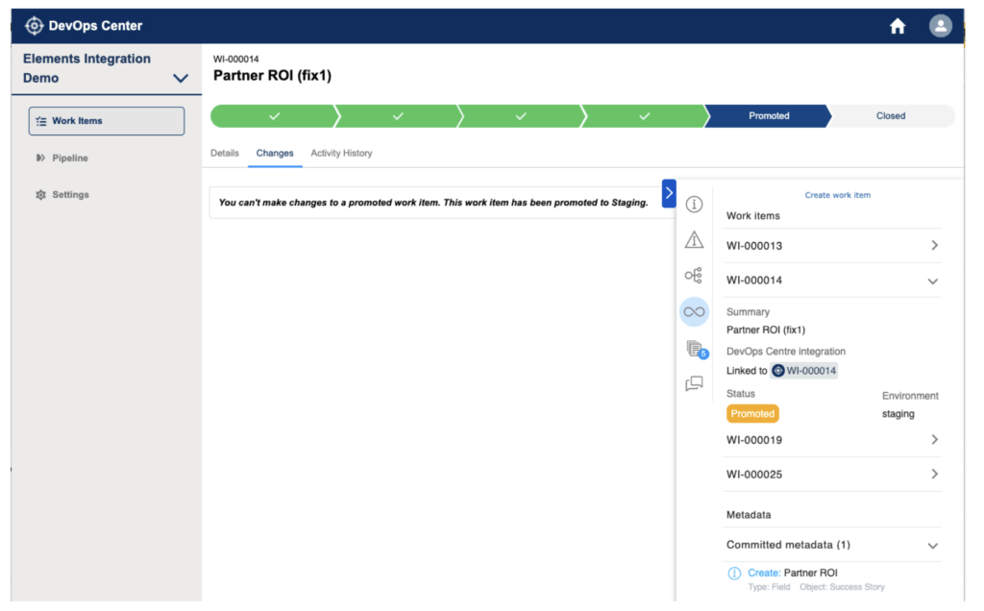Open the user profile avatar

point(940,26)
